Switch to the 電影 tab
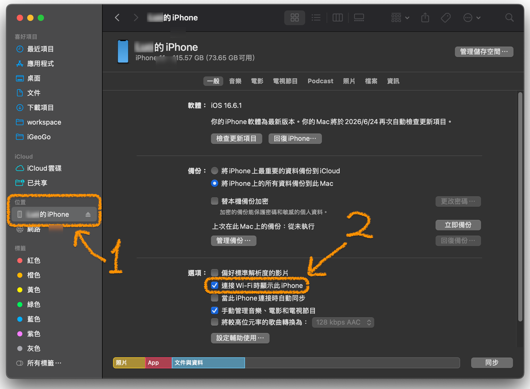Viewport: 530px width, 389px height. tap(257, 81)
